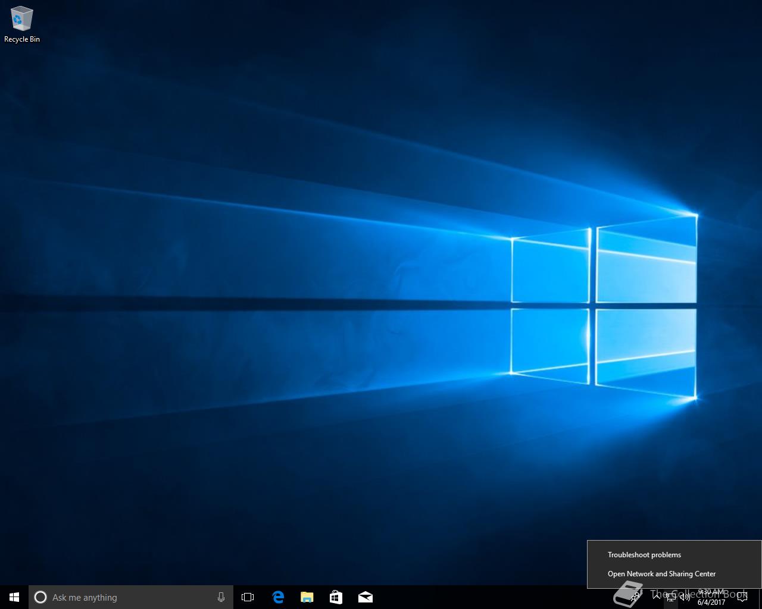Image resolution: width=762 pixels, height=609 pixels.
Task: Open the clock showing 6/4/2017
Action: [711, 597]
